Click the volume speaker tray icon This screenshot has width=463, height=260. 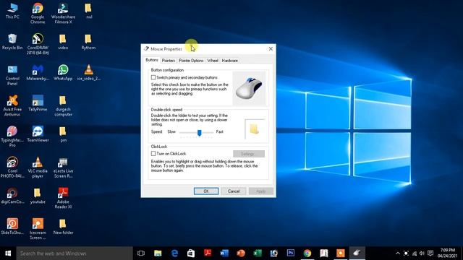(422, 253)
